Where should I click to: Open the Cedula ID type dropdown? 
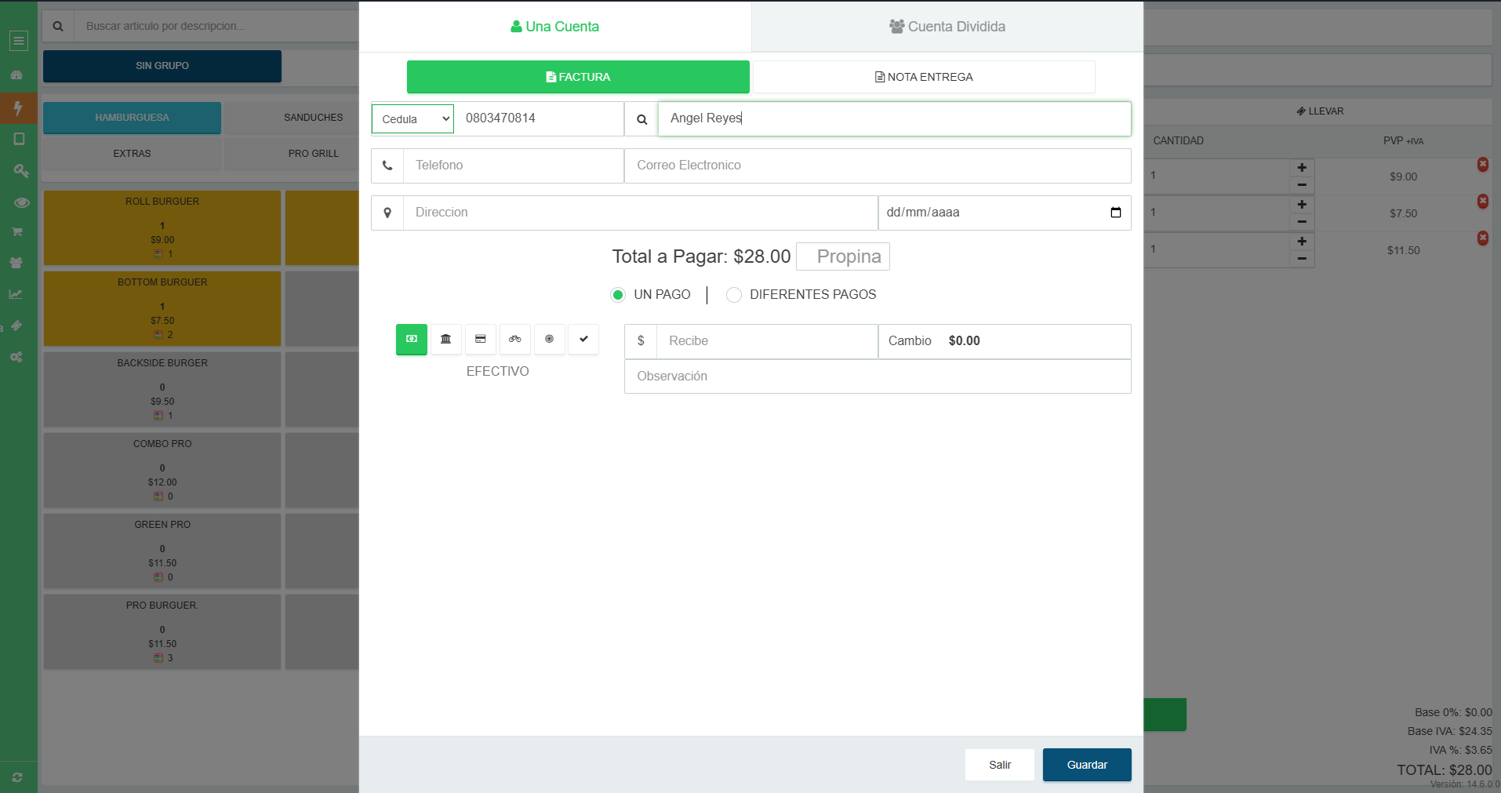[413, 119]
